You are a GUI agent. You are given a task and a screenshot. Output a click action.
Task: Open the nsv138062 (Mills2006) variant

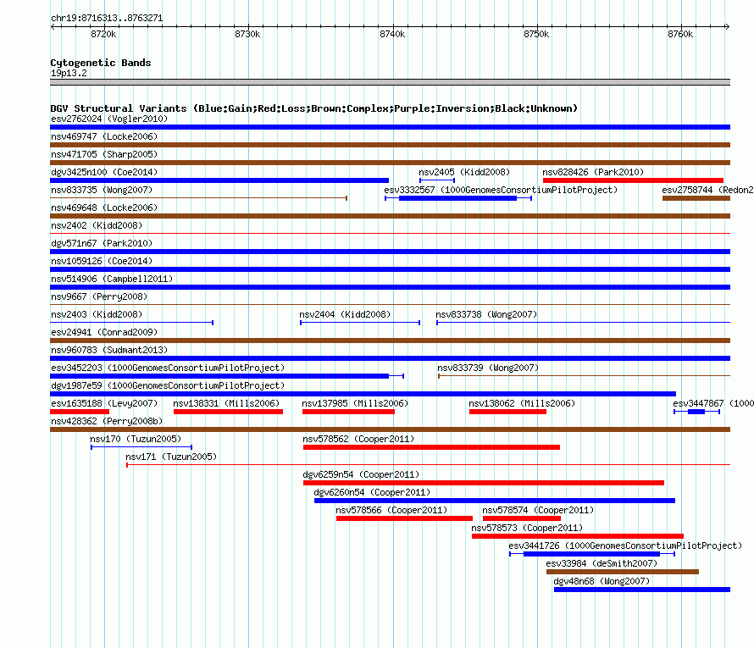507,412
